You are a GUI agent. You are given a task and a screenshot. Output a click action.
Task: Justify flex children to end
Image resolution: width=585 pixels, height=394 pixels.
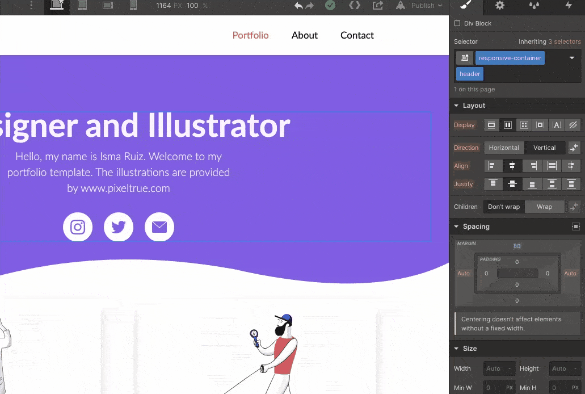tap(532, 184)
